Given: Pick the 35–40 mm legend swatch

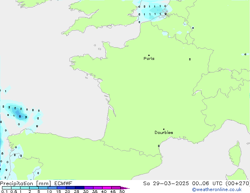Looking at the screenshot, I should [98, 188].
